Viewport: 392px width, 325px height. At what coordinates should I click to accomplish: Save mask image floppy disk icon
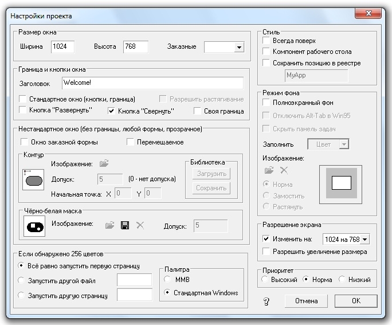pyautogui.click(x=125, y=225)
